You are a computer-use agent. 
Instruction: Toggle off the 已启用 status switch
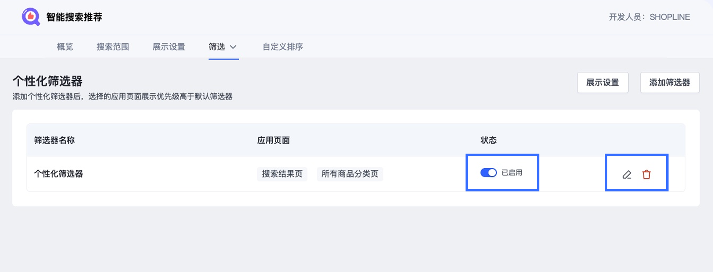(x=488, y=173)
